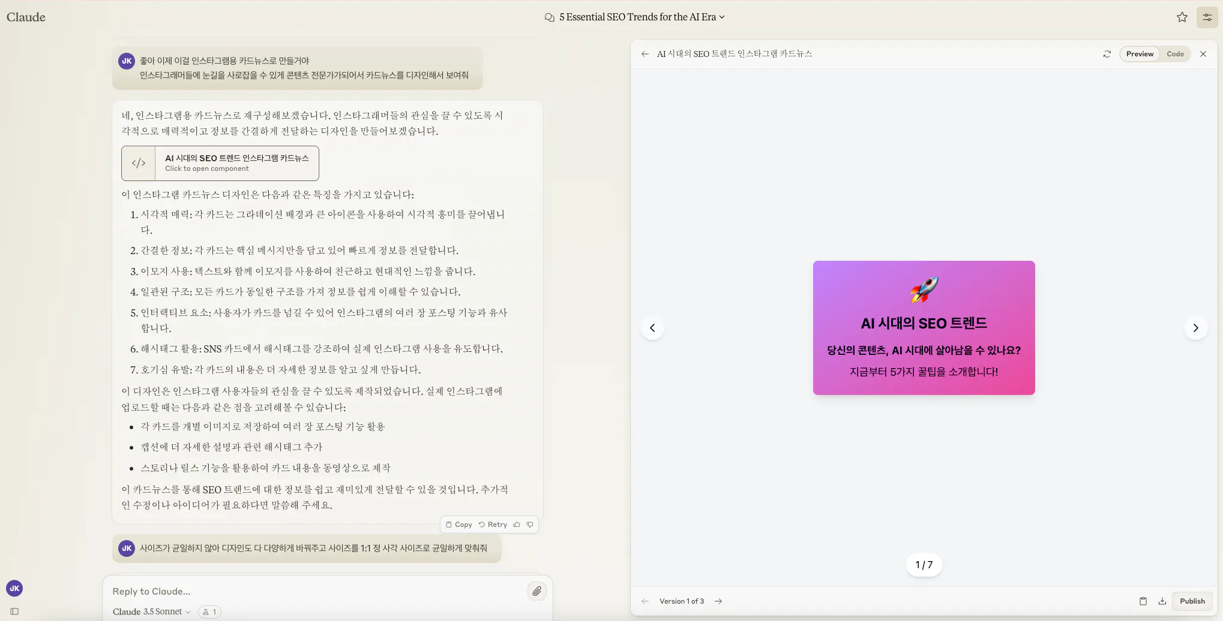1223x621 pixels.
Task: Go to previous artifact version
Action: click(645, 601)
